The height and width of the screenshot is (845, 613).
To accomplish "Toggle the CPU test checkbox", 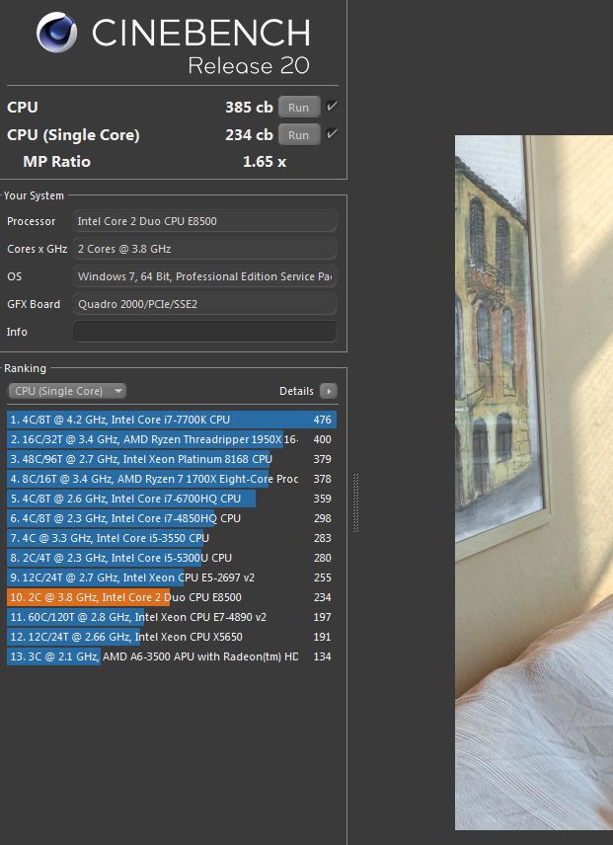I will pyautogui.click(x=332, y=107).
